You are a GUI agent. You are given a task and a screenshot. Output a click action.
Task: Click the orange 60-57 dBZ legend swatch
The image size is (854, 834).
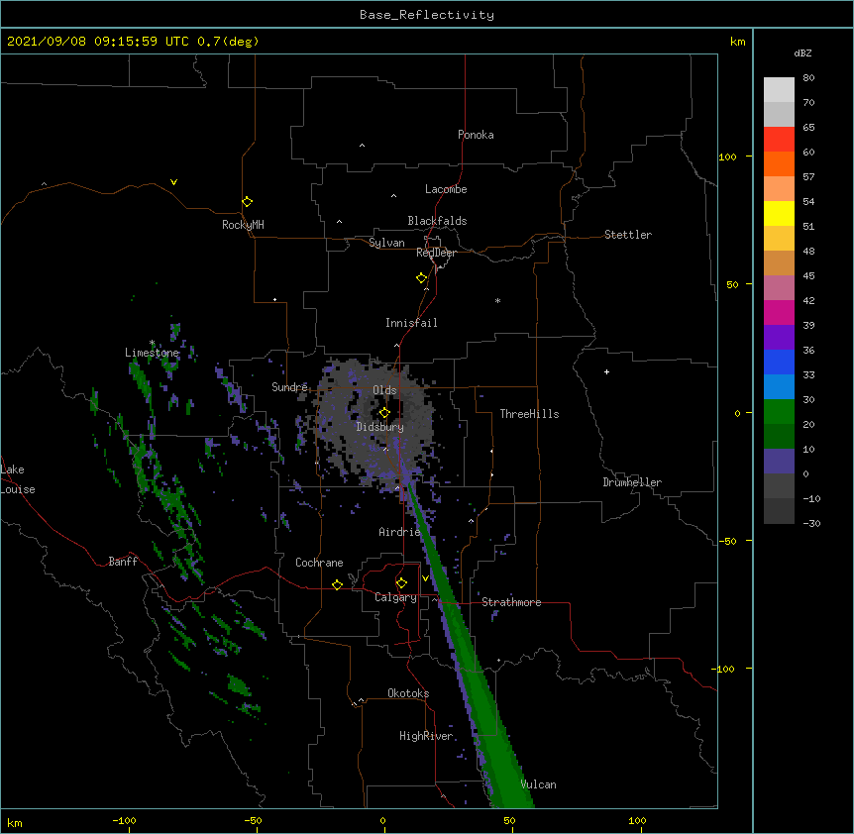[779, 163]
